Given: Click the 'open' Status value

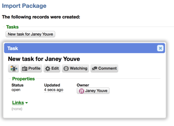Looking at the screenshot, I should point(16,90).
